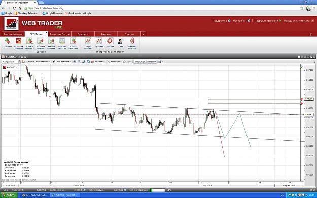Viewport: 317px width, 198px height.
Task: Click the ПРОДАЖБА sell button
Action: click(x=139, y=62)
